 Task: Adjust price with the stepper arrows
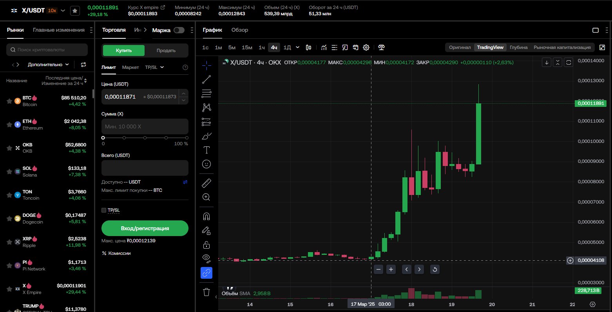[x=183, y=97]
